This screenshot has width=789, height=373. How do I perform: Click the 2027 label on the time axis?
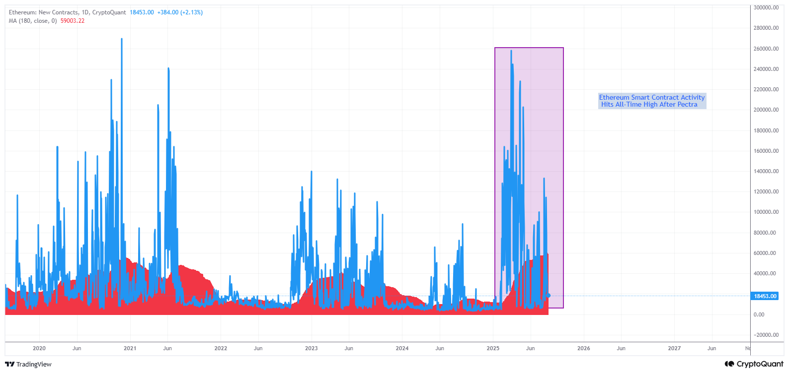click(674, 348)
